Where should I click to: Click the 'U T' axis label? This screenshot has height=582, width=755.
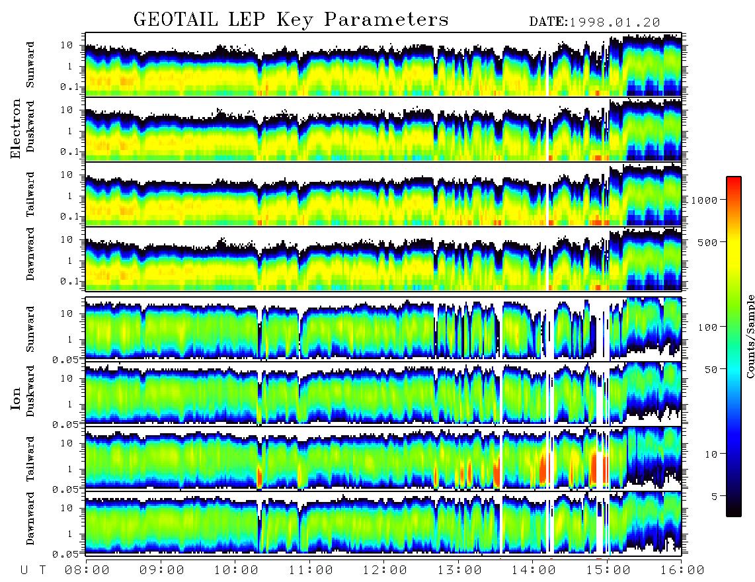(33, 571)
